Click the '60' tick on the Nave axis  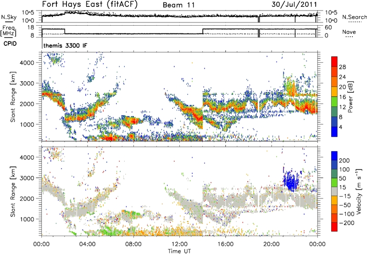pyautogui.click(x=328, y=28)
